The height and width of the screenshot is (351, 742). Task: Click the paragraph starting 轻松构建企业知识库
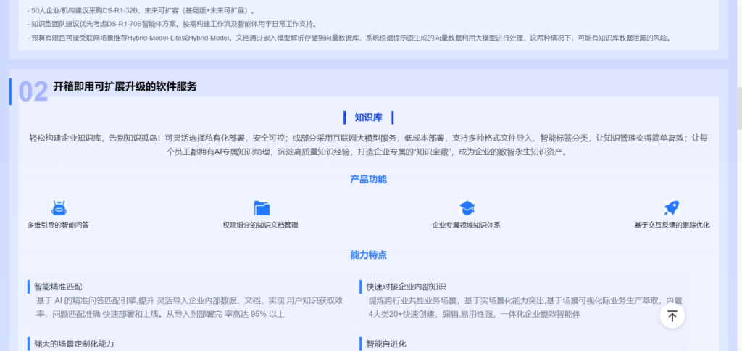click(368, 146)
